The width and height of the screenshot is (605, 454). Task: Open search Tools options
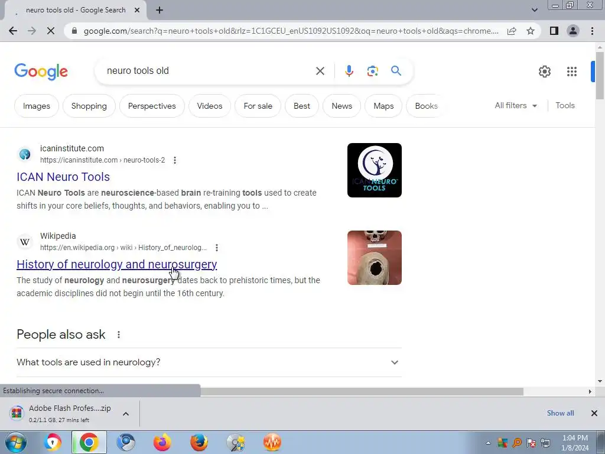(565, 105)
